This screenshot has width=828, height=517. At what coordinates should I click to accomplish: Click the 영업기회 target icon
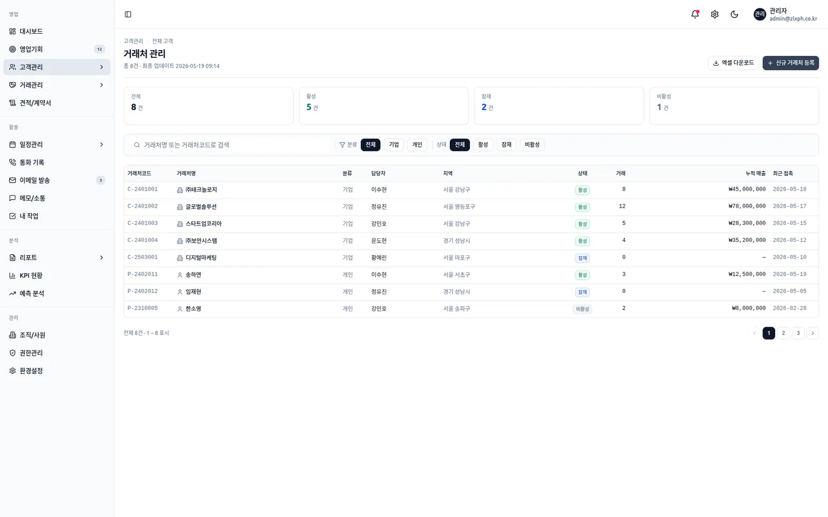coord(12,49)
